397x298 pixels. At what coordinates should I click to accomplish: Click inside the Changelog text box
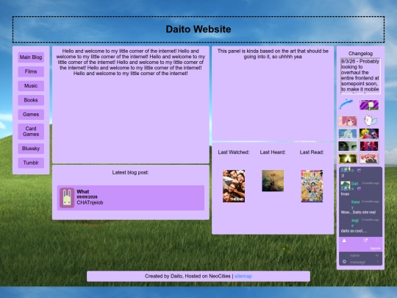pyautogui.click(x=360, y=76)
